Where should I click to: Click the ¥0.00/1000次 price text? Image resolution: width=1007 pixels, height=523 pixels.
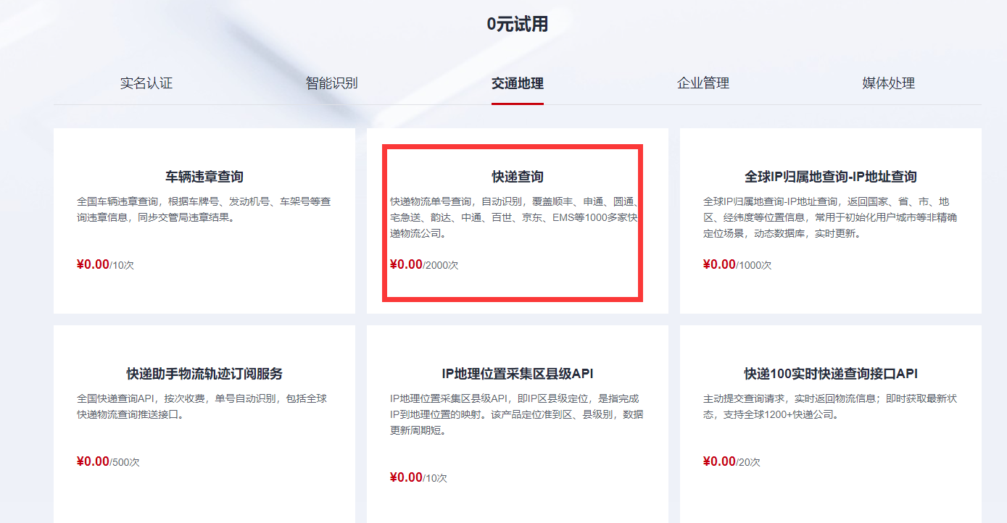click(x=737, y=265)
